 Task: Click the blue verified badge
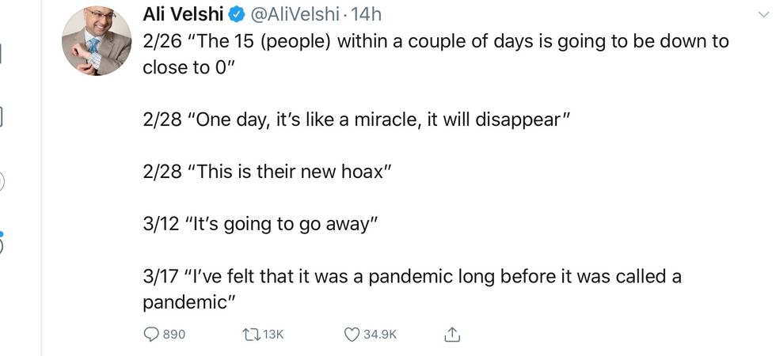coord(236,14)
